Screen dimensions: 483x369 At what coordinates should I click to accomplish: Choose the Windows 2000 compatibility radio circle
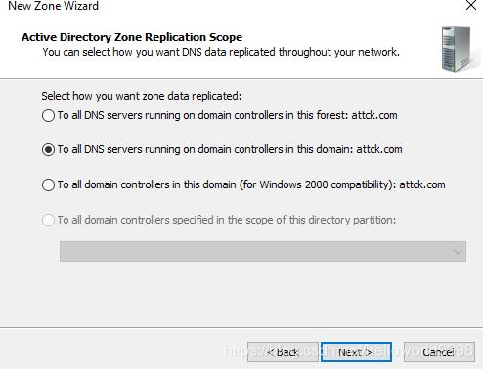click(48, 184)
